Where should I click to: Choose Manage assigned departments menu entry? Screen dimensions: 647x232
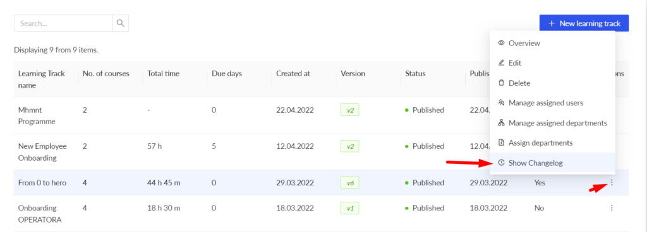tap(552, 123)
